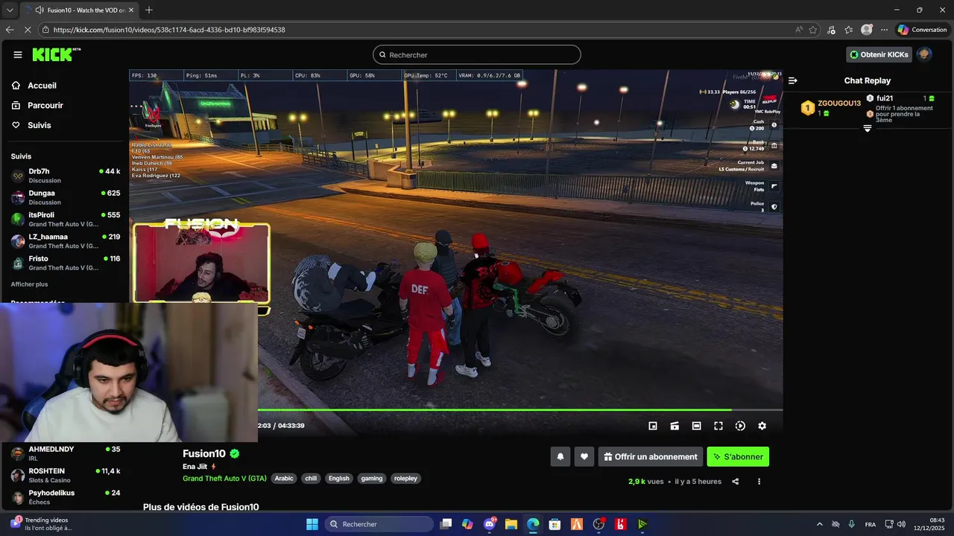Open the Fristo followed channel

pos(66,263)
